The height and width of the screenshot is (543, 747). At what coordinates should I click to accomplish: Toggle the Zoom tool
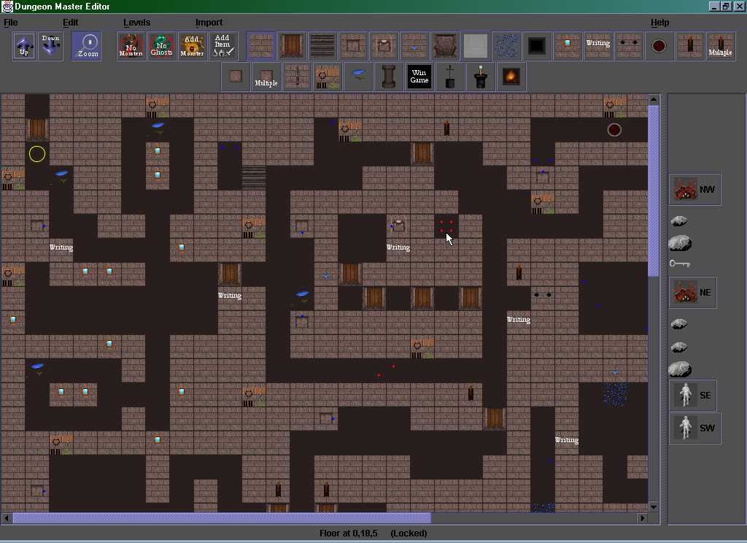(87, 46)
